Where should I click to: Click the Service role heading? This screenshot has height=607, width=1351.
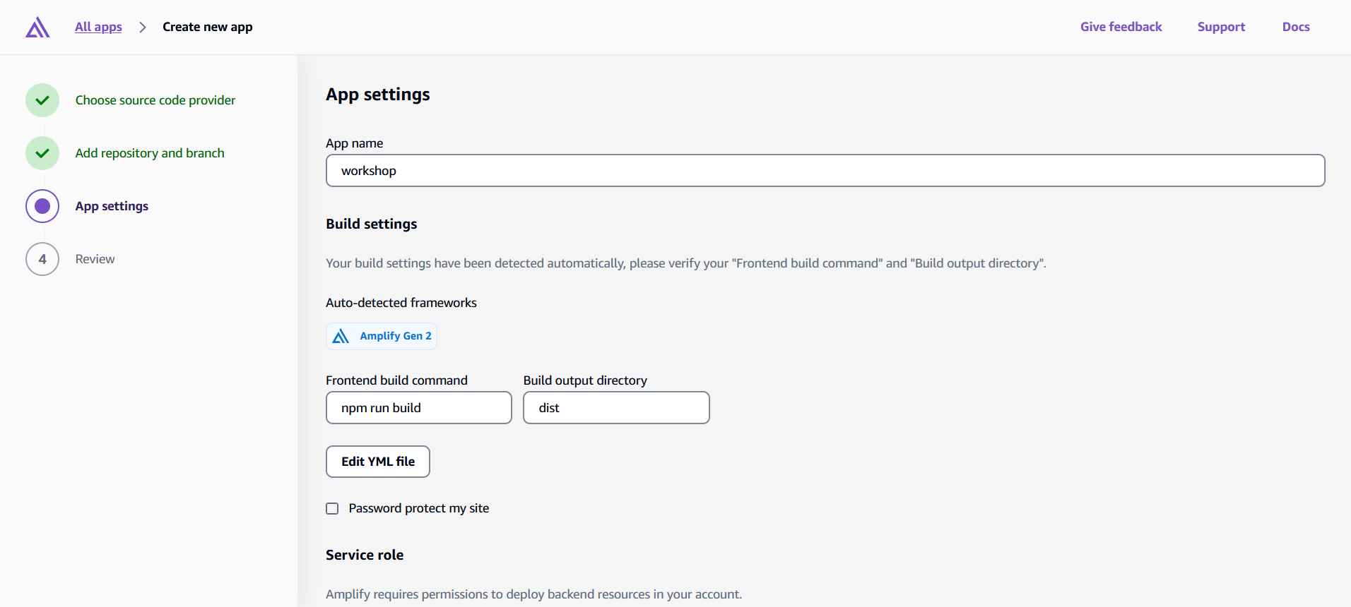(365, 555)
